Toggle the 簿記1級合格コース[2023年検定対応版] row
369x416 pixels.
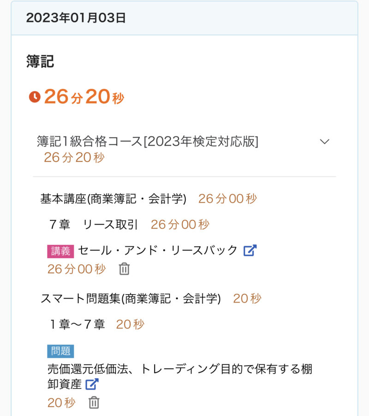coord(148,142)
